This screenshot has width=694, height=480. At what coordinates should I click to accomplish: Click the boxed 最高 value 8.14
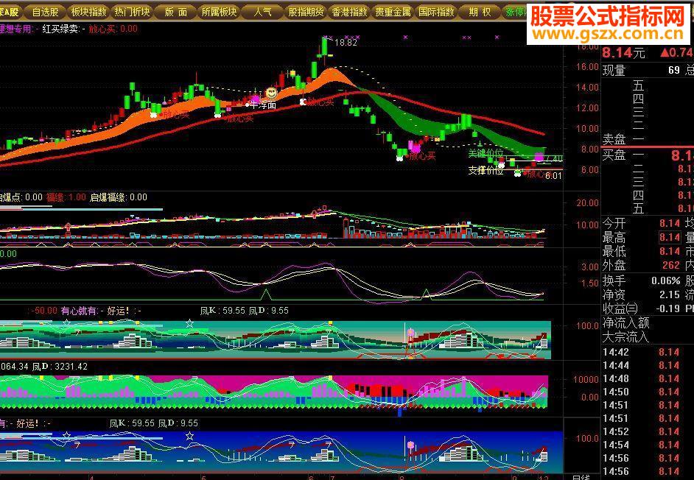coord(670,238)
